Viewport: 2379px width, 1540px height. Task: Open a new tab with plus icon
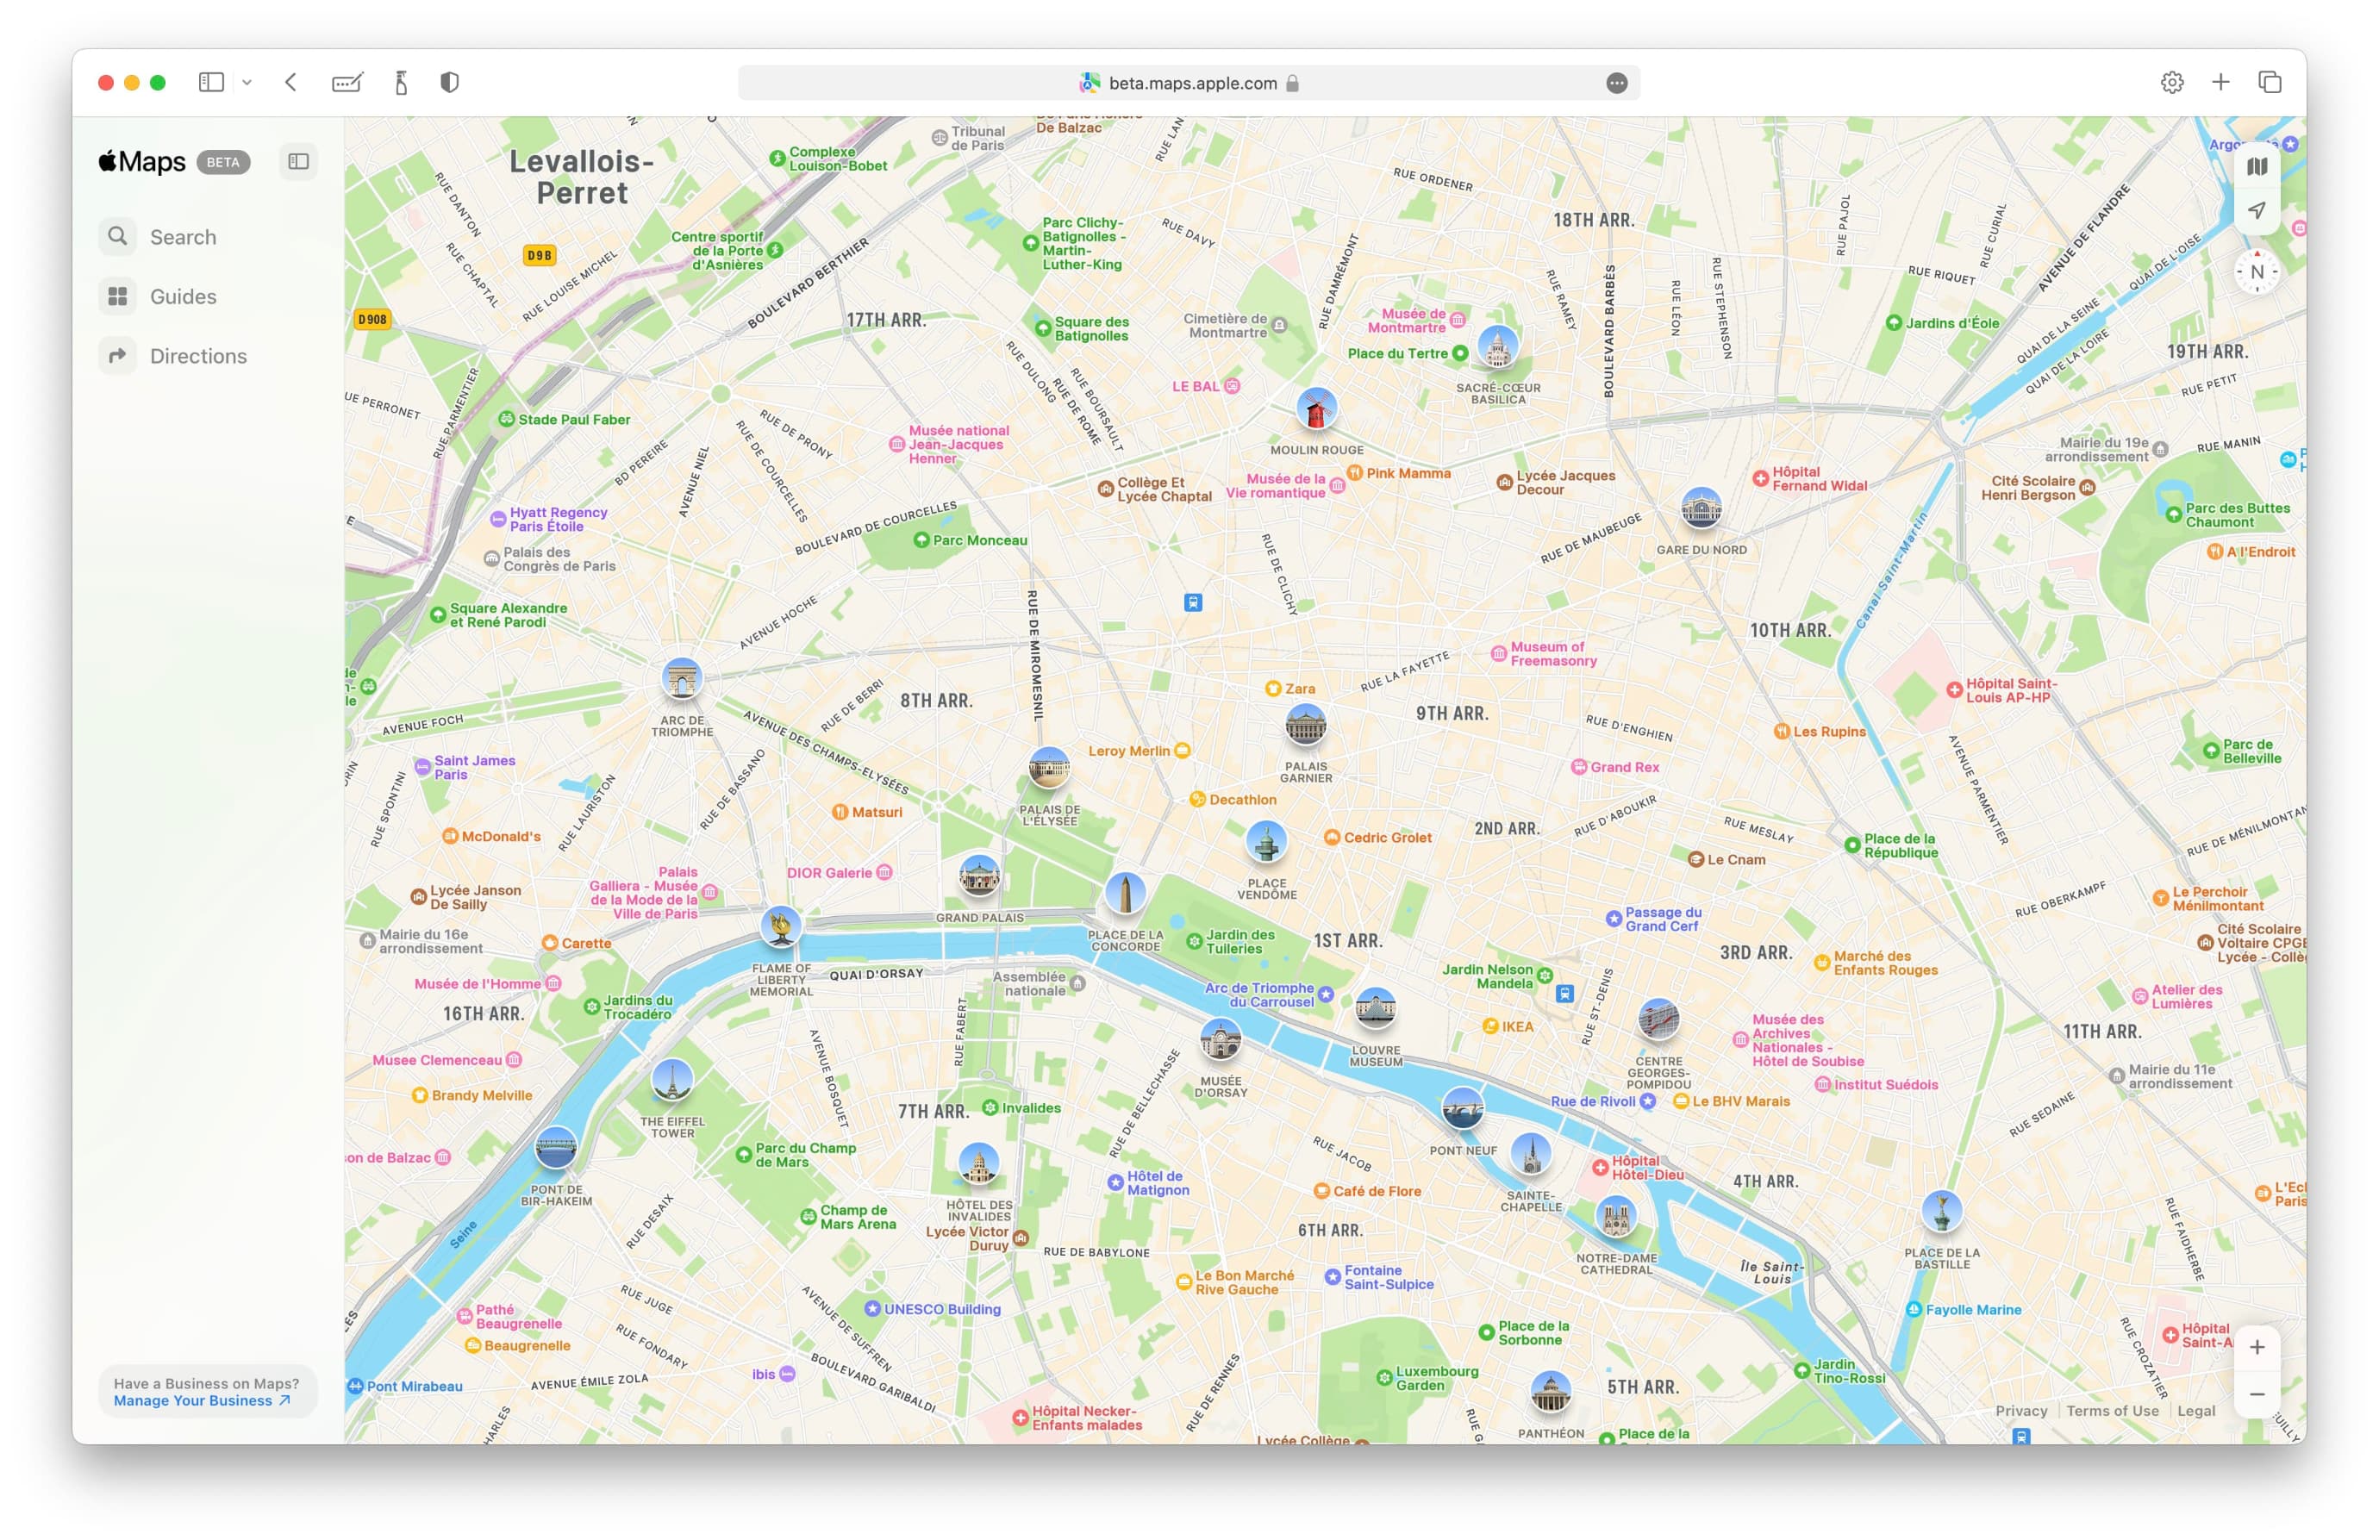click(x=2221, y=83)
